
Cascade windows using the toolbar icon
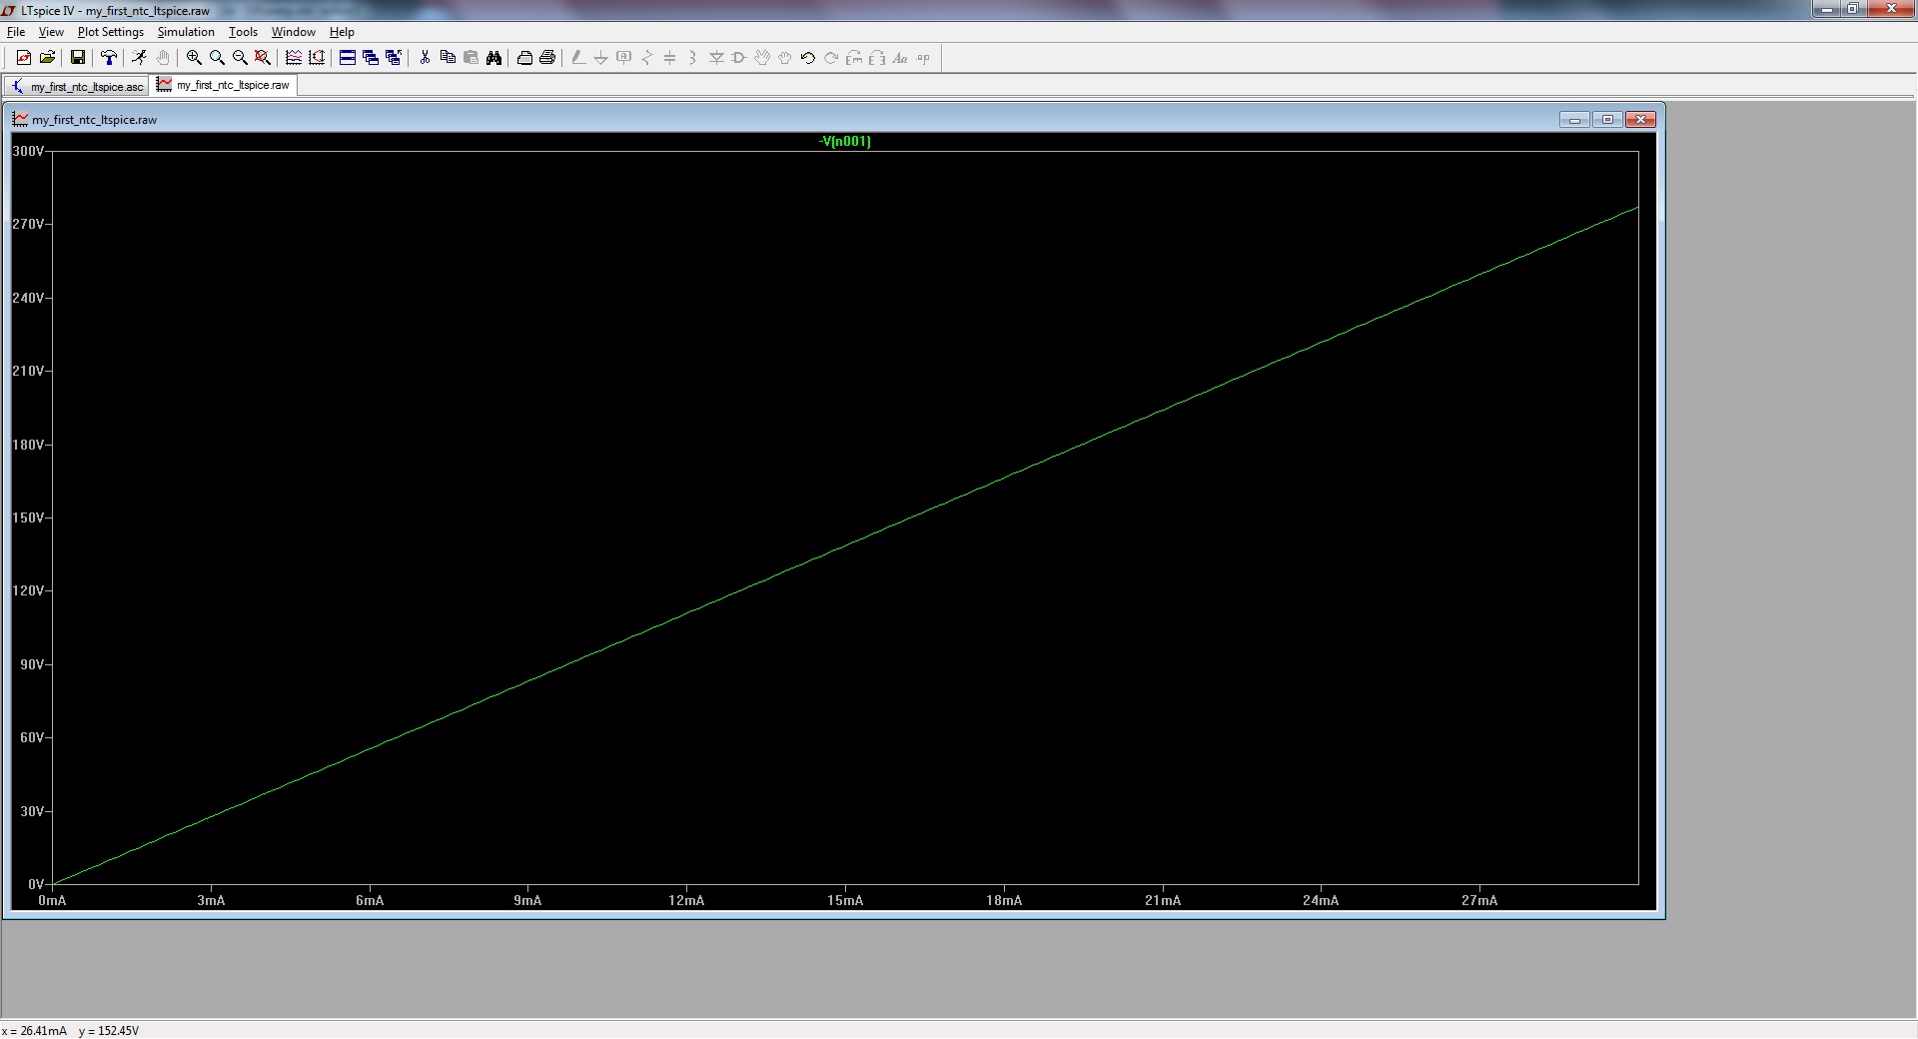371,58
